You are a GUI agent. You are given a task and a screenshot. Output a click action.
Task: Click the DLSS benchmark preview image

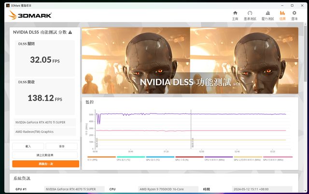click(x=190, y=60)
